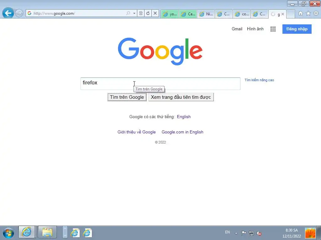Refresh the page with the reload icon
Screen dimensions: 321x240
coord(148,13)
